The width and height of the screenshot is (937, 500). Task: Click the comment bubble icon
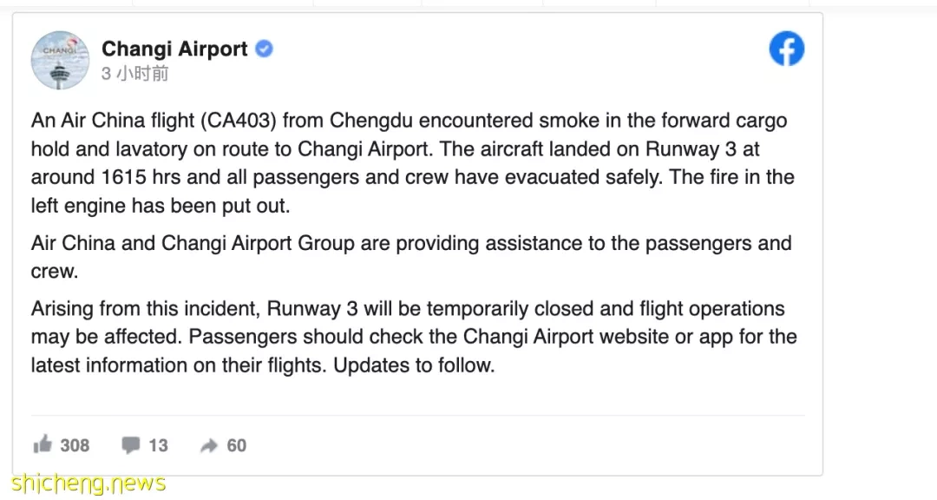130,445
